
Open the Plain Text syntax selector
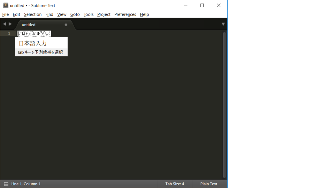point(209,184)
